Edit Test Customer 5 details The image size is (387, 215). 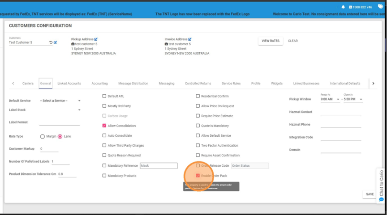pyautogui.click(x=56, y=42)
